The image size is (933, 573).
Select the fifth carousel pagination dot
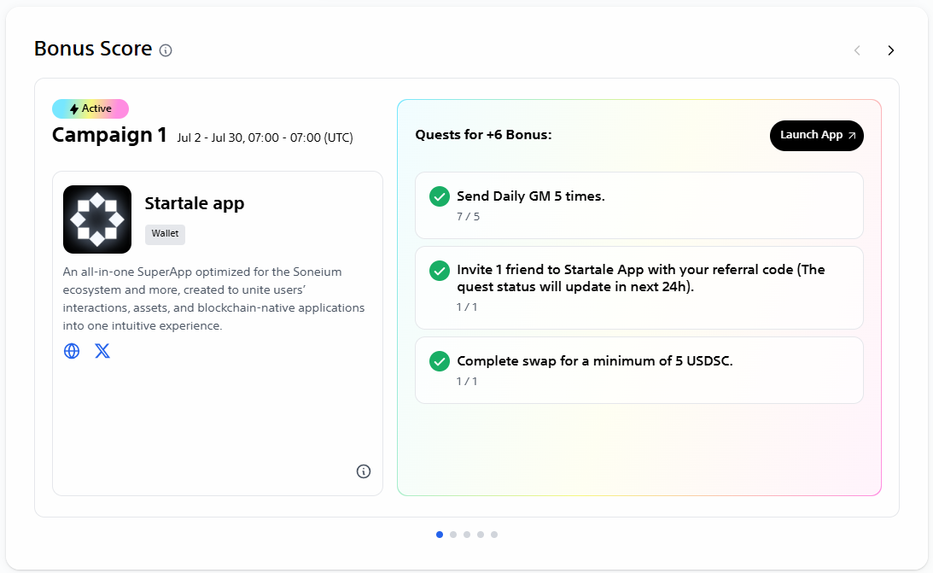[x=494, y=535]
